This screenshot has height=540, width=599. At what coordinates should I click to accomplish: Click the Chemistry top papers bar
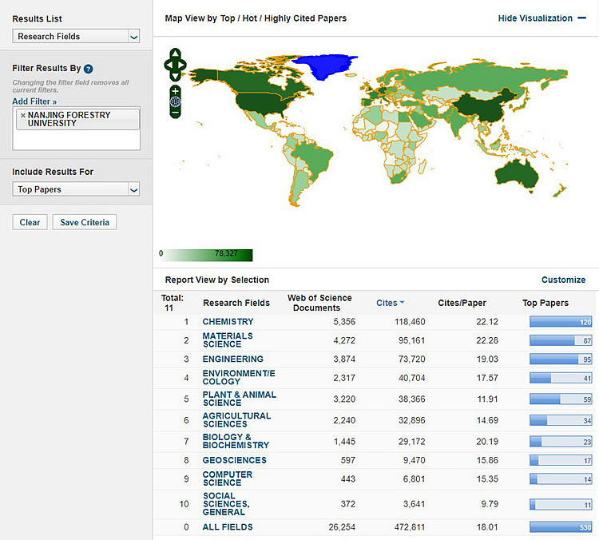pos(561,322)
